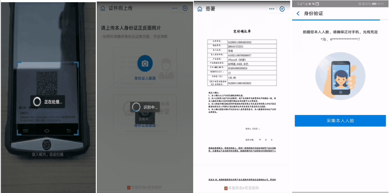Tap the alarm icon in status bar
The height and width of the screenshot is (193, 391).
(360, 4)
